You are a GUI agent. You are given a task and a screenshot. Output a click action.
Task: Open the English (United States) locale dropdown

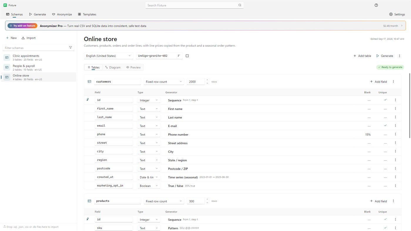coord(108,56)
